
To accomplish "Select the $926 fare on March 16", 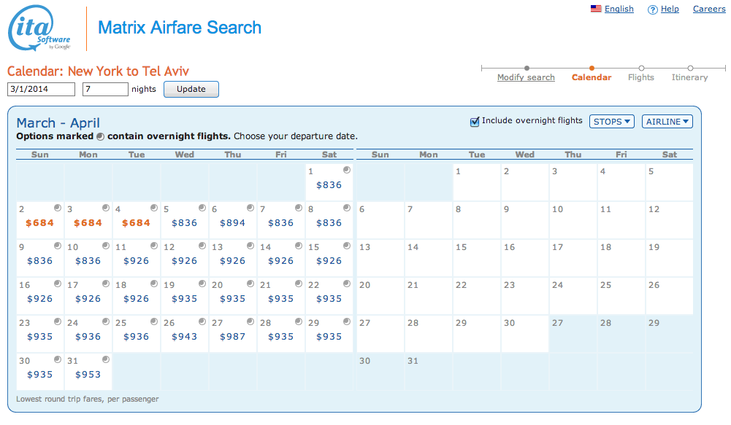I will tap(39, 299).
